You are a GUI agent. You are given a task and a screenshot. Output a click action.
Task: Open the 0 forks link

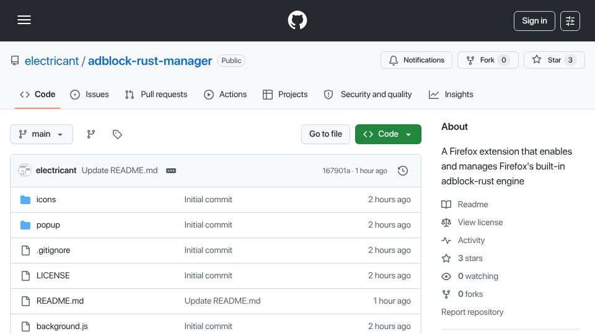coord(470,294)
